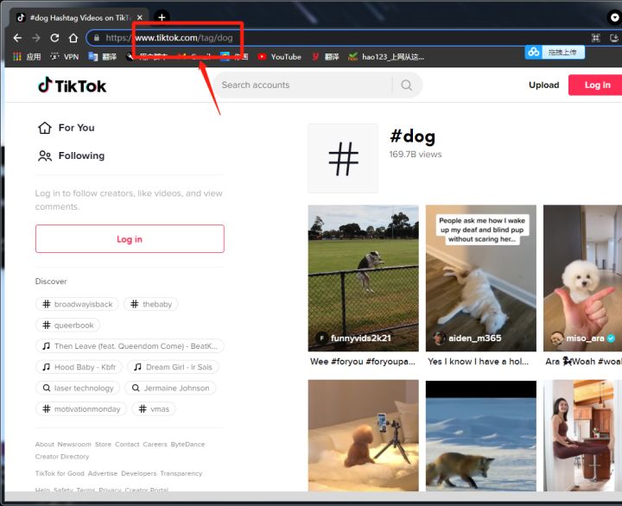Screen dimensions: 622x506
Task: Open the Following feed
Action: point(72,155)
